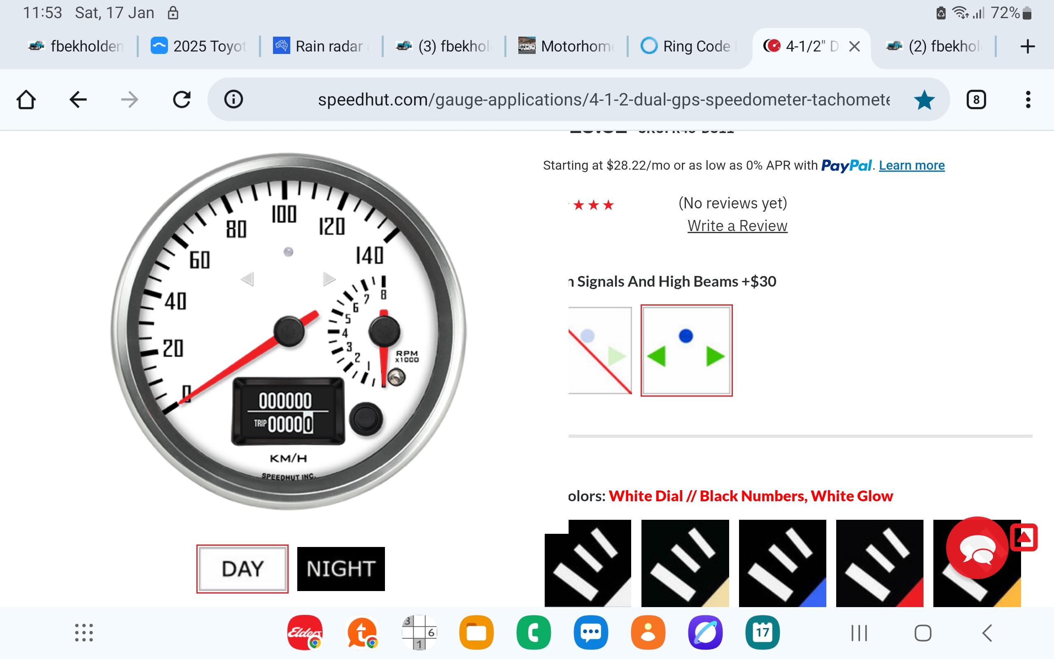Switch to the Motorhome tab
Screen dimensions: 1054x659
(x=566, y=46)
